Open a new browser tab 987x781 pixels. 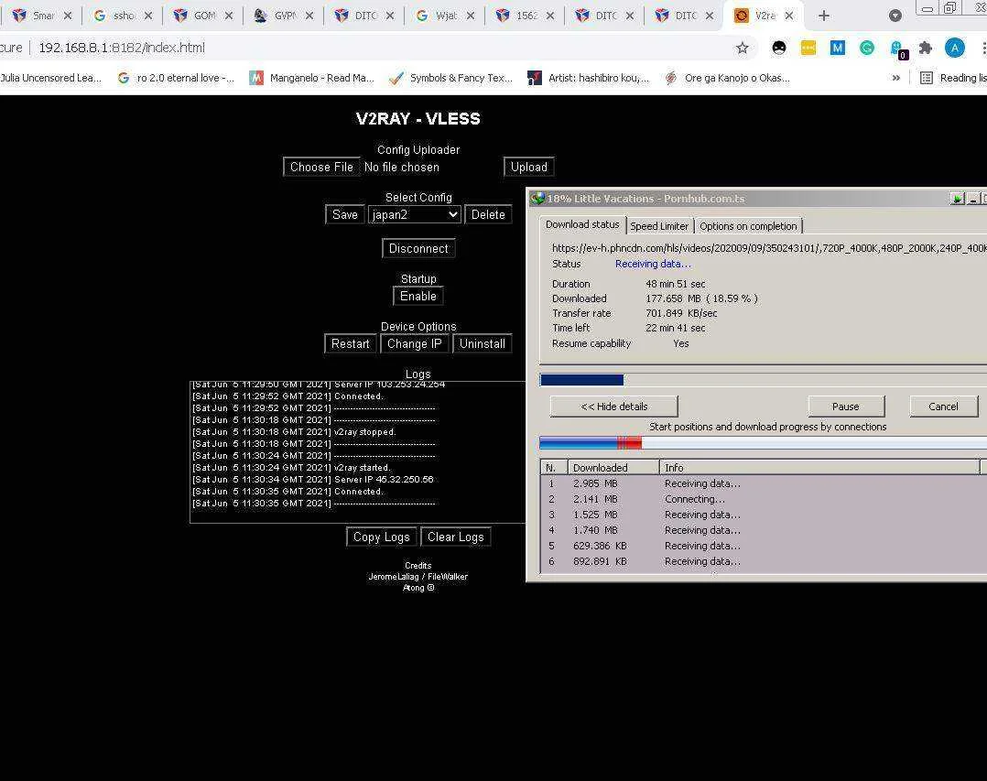tap(823, 16)
